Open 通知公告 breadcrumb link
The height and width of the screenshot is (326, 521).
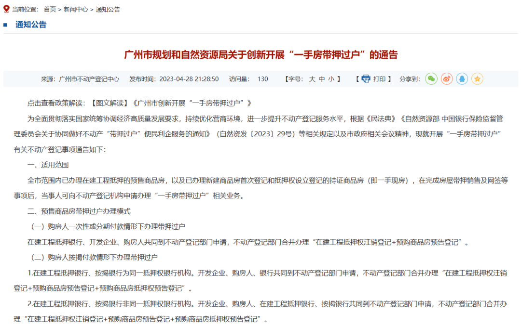[108, 9]
